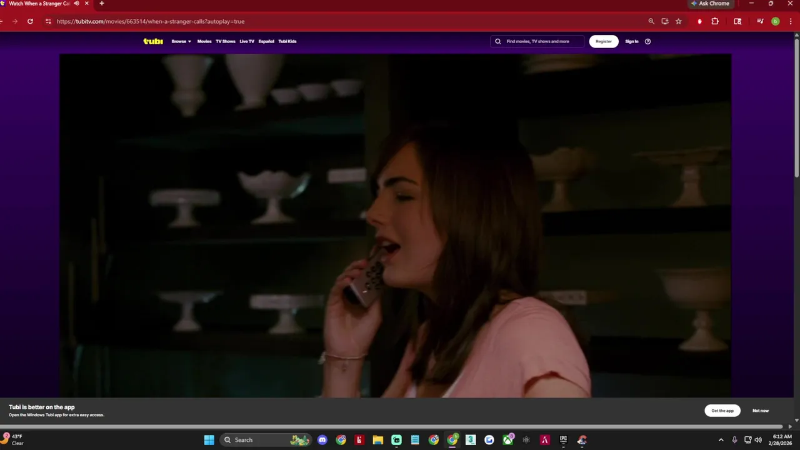The width and height of the screenshot is (800, 450).
Task: Open the Chrome profile avatar
Action: point(776,21)
